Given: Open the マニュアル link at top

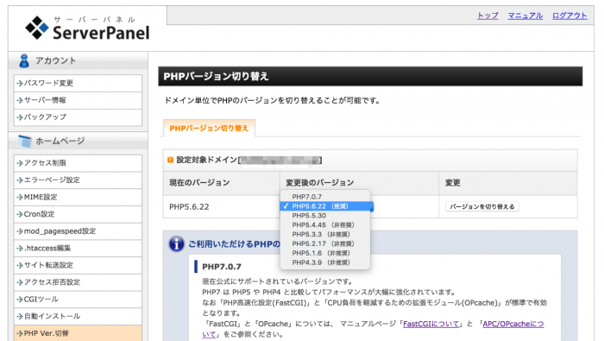Looking at the screenshot, I should click(x=525, y=16).
